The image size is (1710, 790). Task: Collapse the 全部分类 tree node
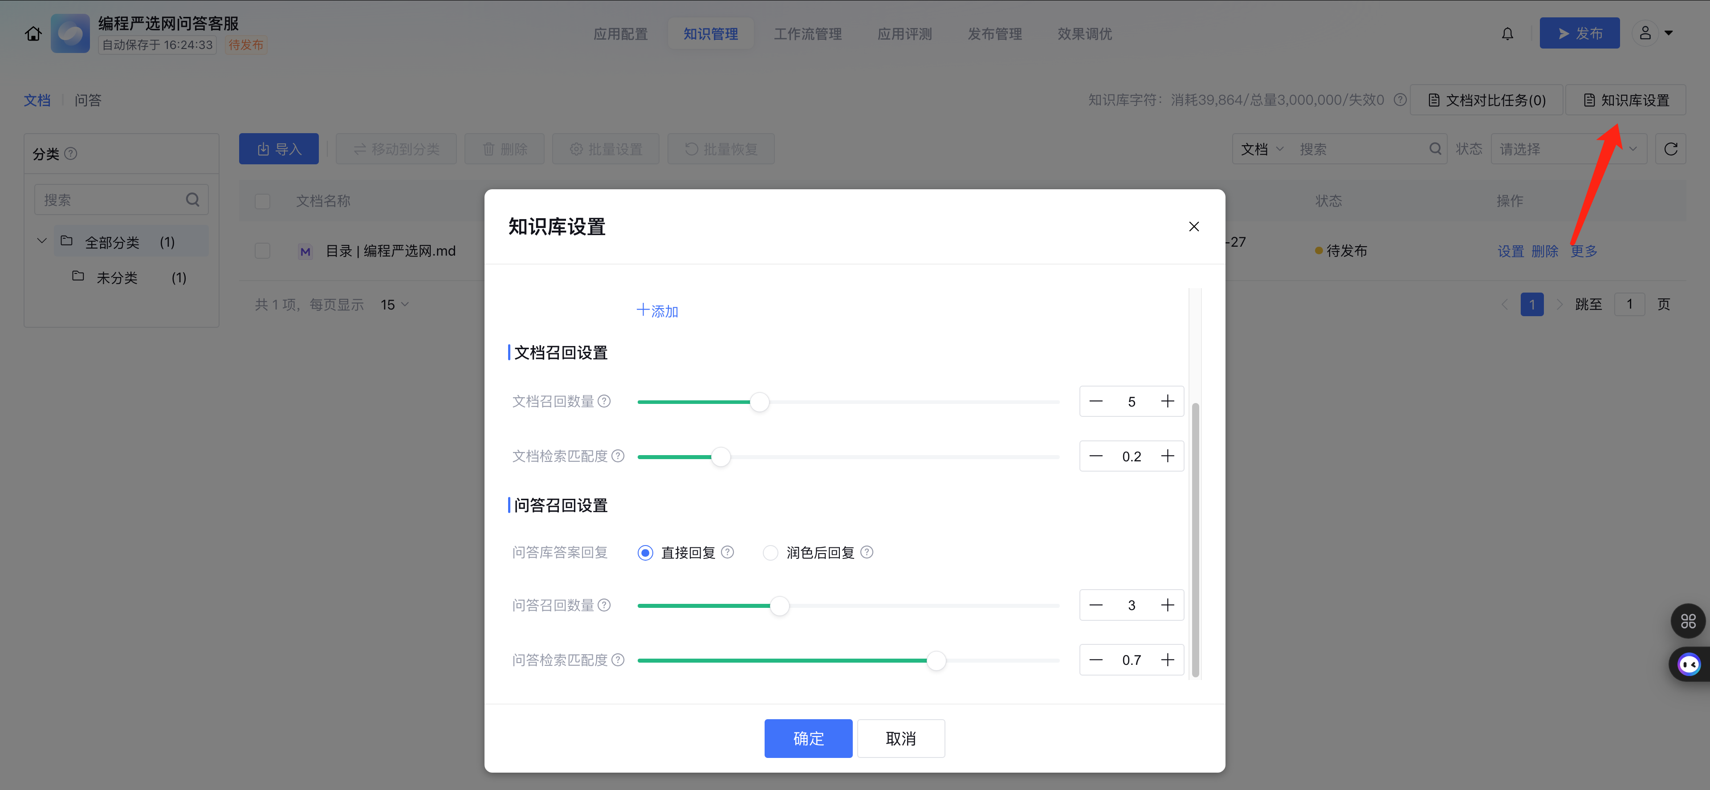pyautogui.click(x=42, y=241)
